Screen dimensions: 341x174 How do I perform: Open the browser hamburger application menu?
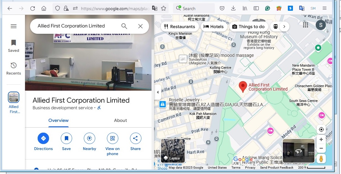point(325,9)
